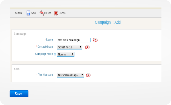Click the annotation bubble marked c
This screenshot has width=171, height=105.
coord(88,75)
